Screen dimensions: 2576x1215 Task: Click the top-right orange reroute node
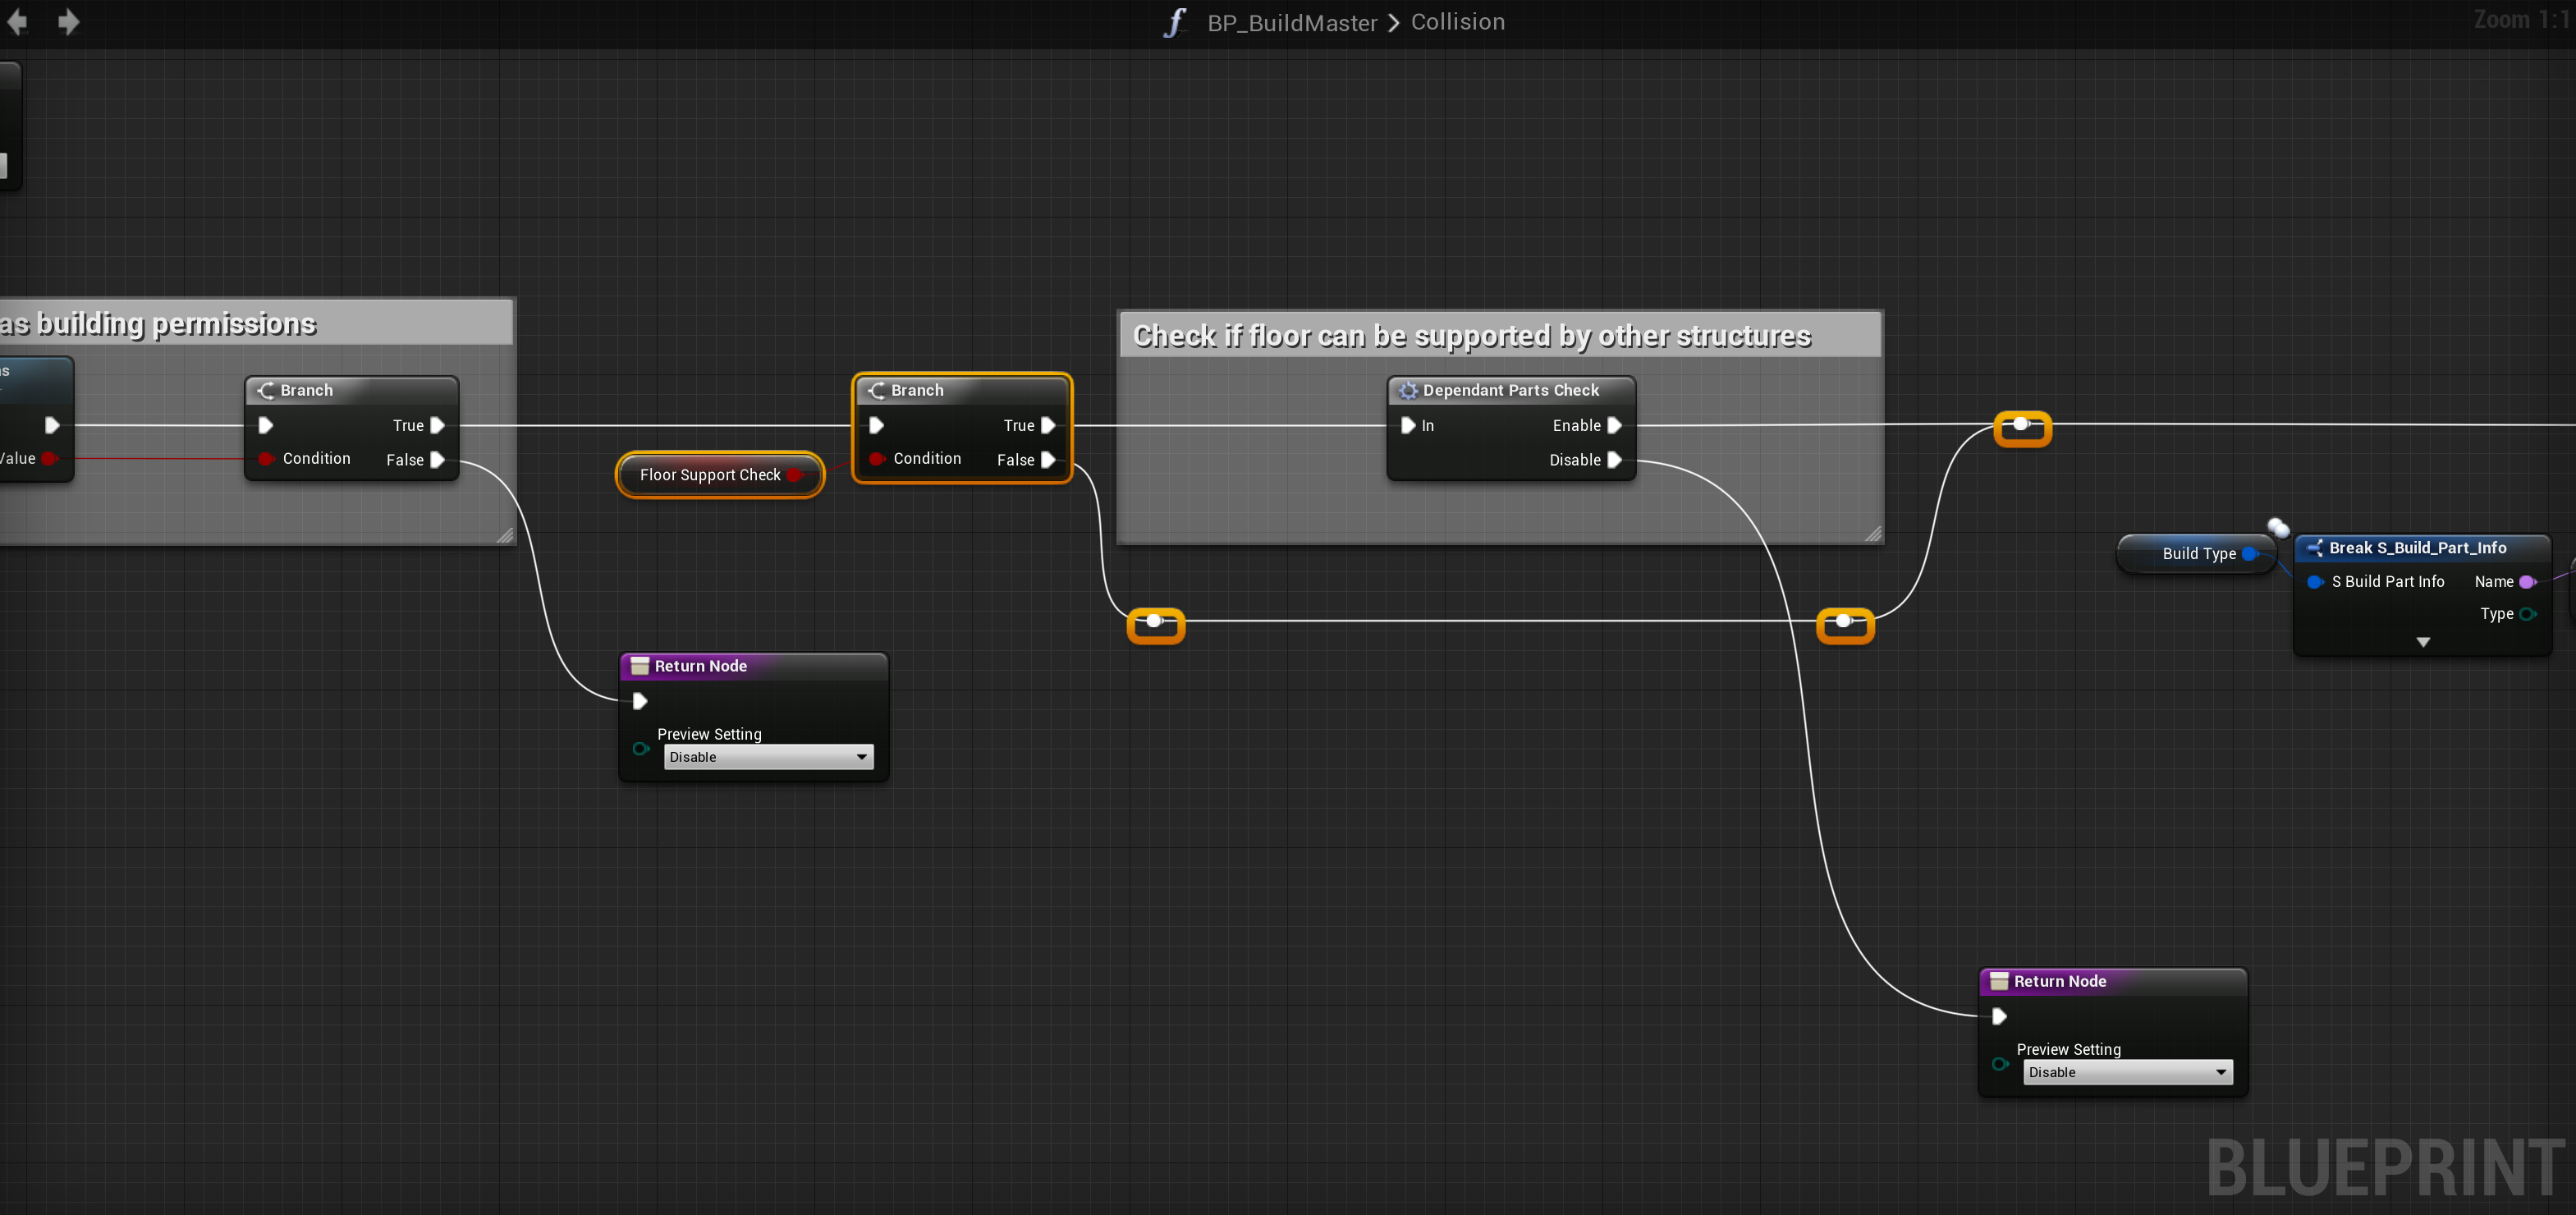(x=2021, y=427)
